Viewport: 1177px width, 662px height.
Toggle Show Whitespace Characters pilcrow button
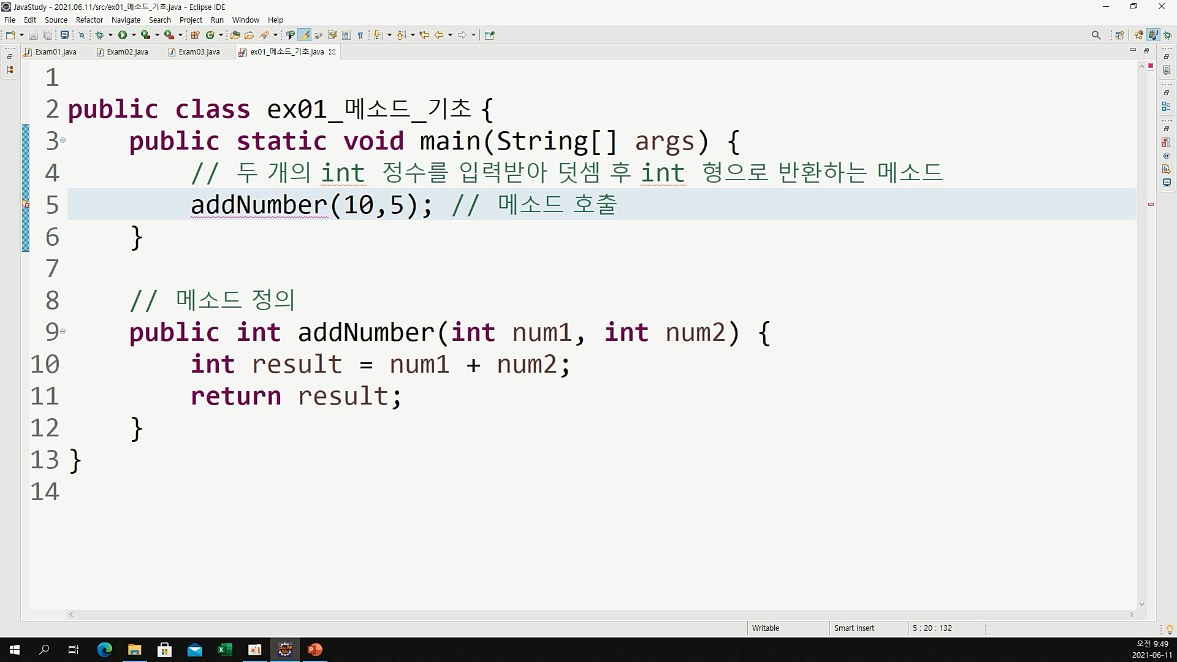click(x=360, y=35)
